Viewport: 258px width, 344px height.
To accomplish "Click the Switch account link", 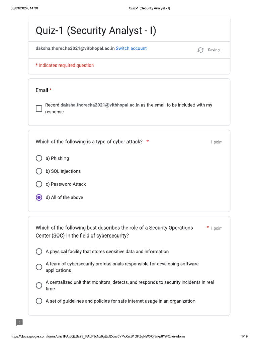I will coord(131,48).
